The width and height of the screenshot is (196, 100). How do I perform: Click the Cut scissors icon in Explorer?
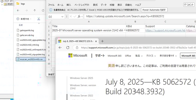(39, 19)
